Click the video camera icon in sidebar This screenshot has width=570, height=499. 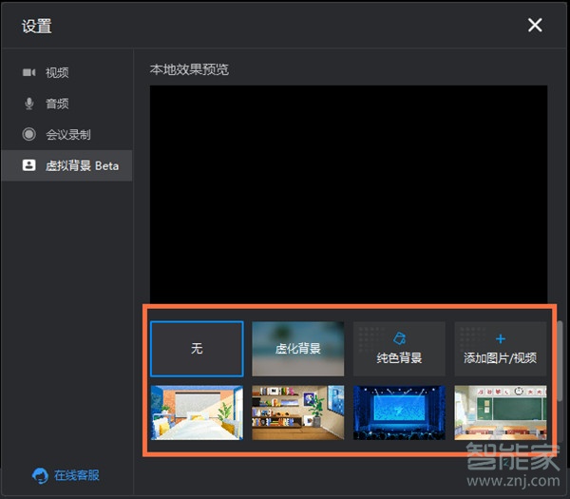point(28,72)
